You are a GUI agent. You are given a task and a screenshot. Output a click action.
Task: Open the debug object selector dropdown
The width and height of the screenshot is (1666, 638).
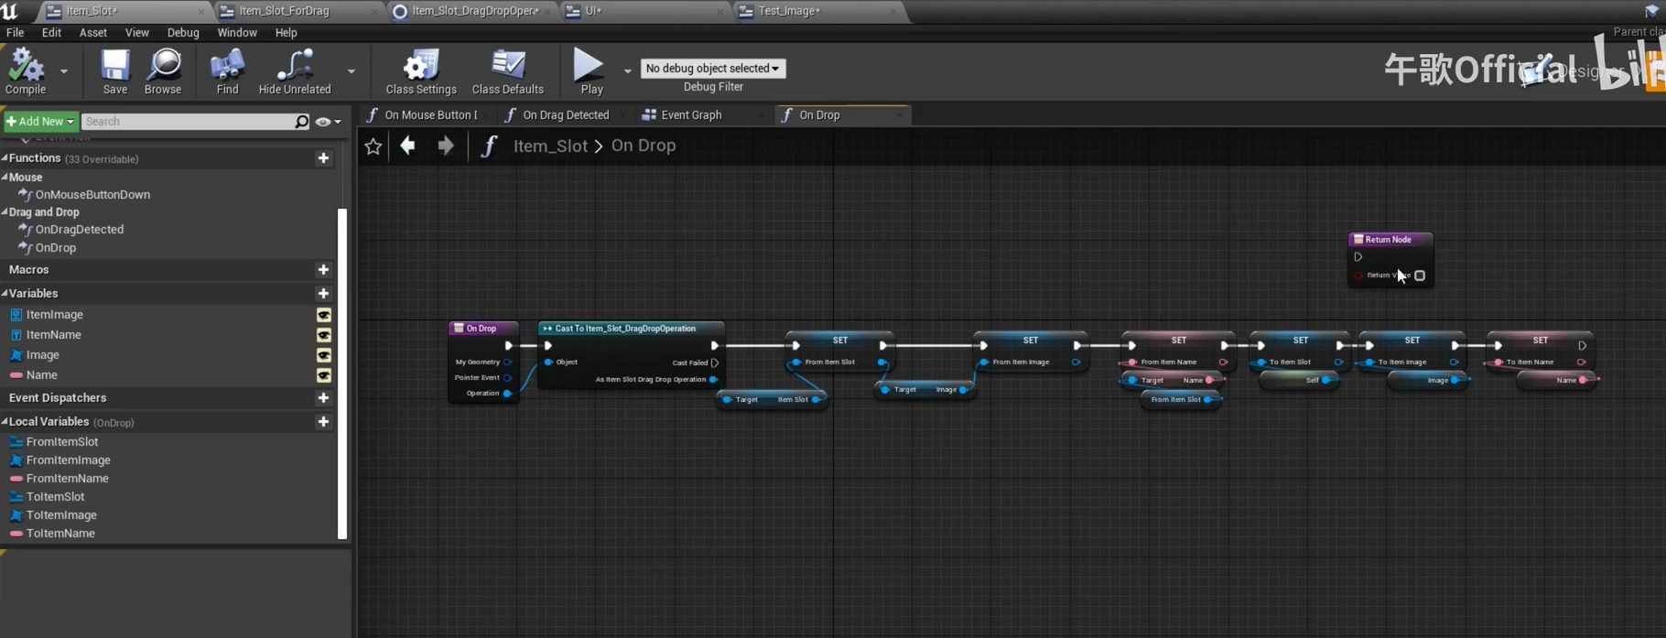pyautogui.click(x=712, y=69)
